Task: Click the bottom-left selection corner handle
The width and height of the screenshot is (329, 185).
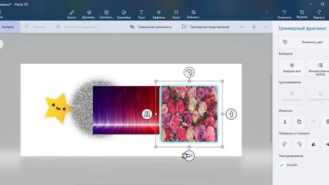Action: pos(156,147)
